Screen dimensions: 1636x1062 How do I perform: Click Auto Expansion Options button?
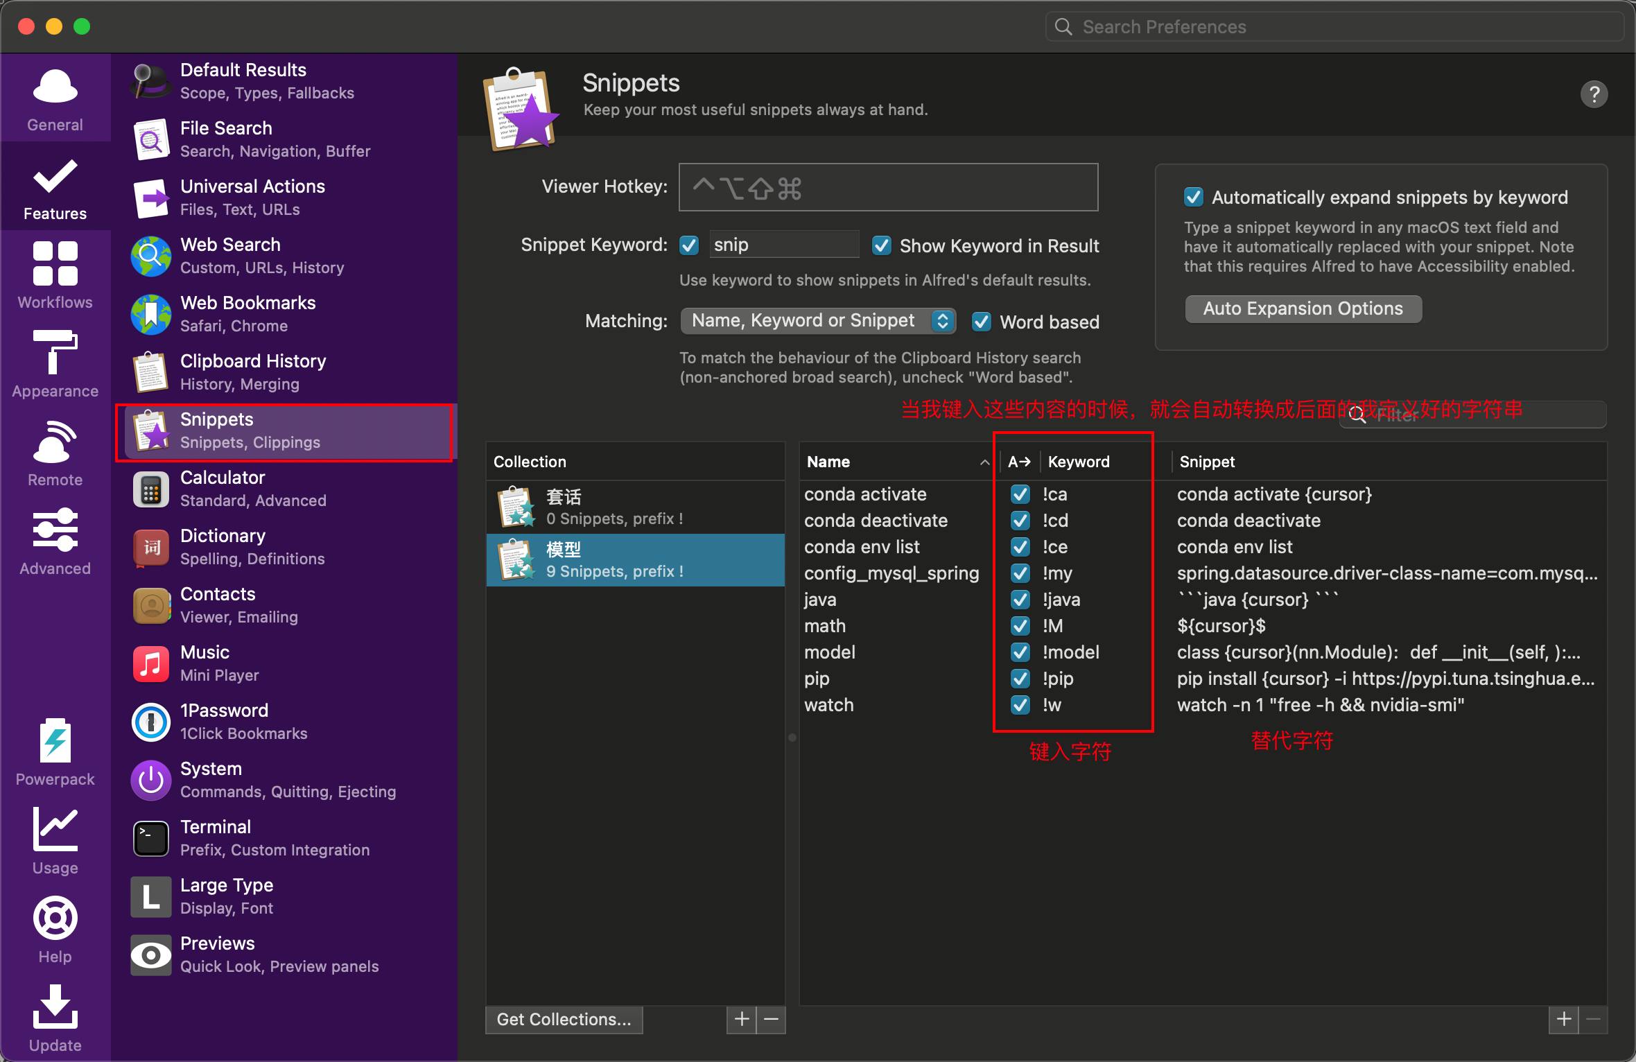tap(1303, 308)
